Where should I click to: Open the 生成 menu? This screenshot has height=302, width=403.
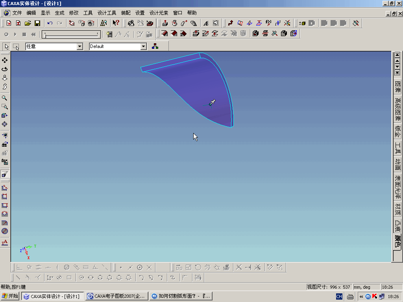pyautogui.click(x=59, y=13)
